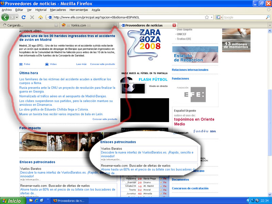Click the Video icon under the article

47,64
